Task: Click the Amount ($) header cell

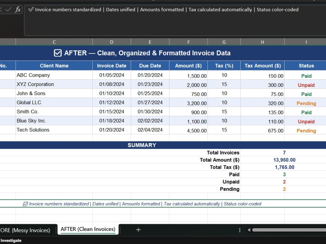Action: point(188,66)
